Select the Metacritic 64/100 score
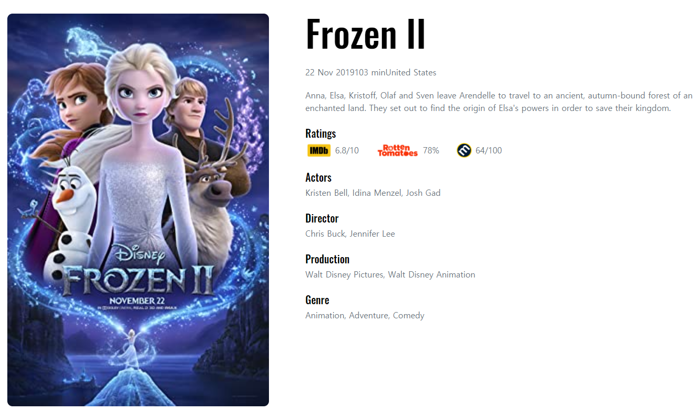The width and height of the screenshot is (697, 411). pyautogui.click(x=489, y=150)
